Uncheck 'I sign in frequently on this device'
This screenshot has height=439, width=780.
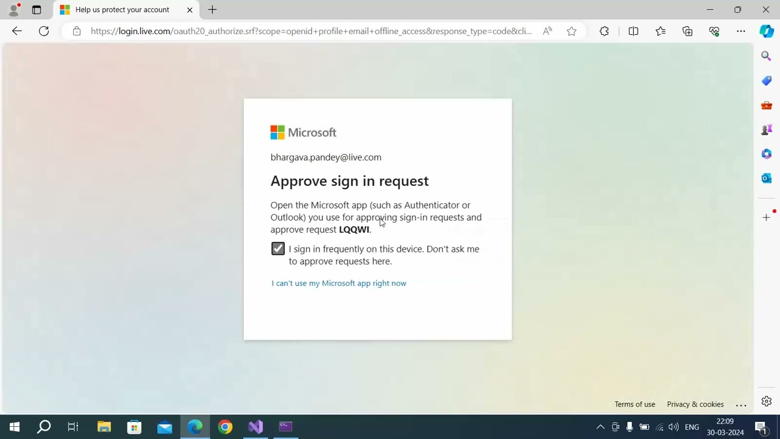coord(278,249)
